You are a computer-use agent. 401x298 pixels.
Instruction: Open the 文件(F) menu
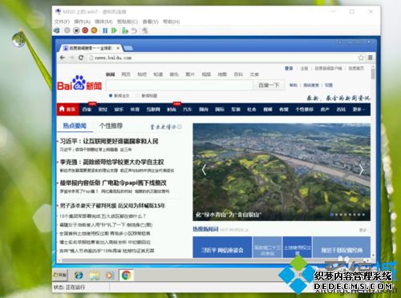tap(62, 22)
